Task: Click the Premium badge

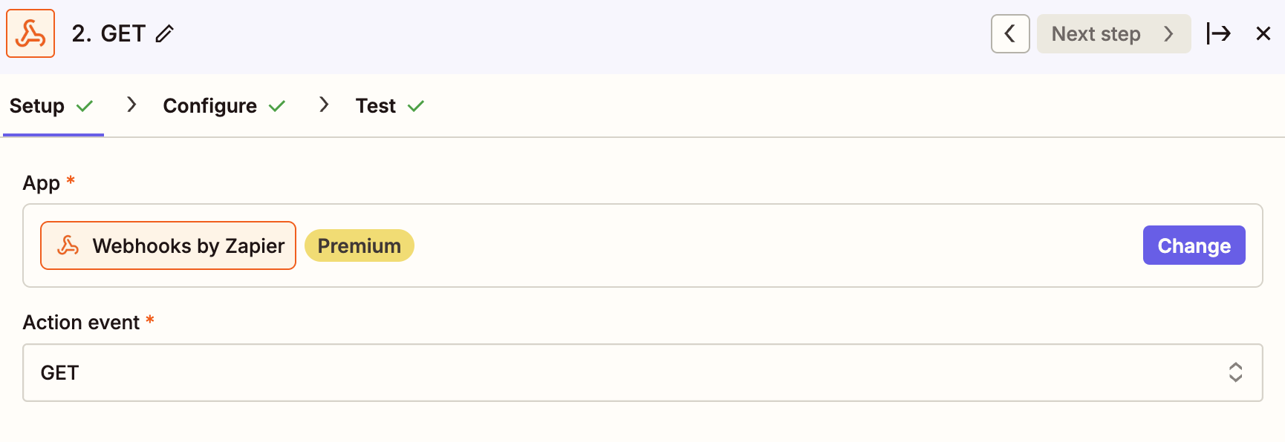Action: click(x=360, y=245)
